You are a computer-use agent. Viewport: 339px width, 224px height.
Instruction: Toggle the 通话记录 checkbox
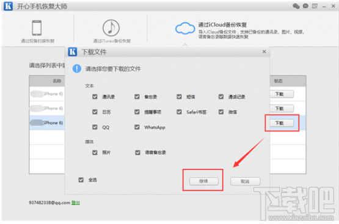(221, 96)
